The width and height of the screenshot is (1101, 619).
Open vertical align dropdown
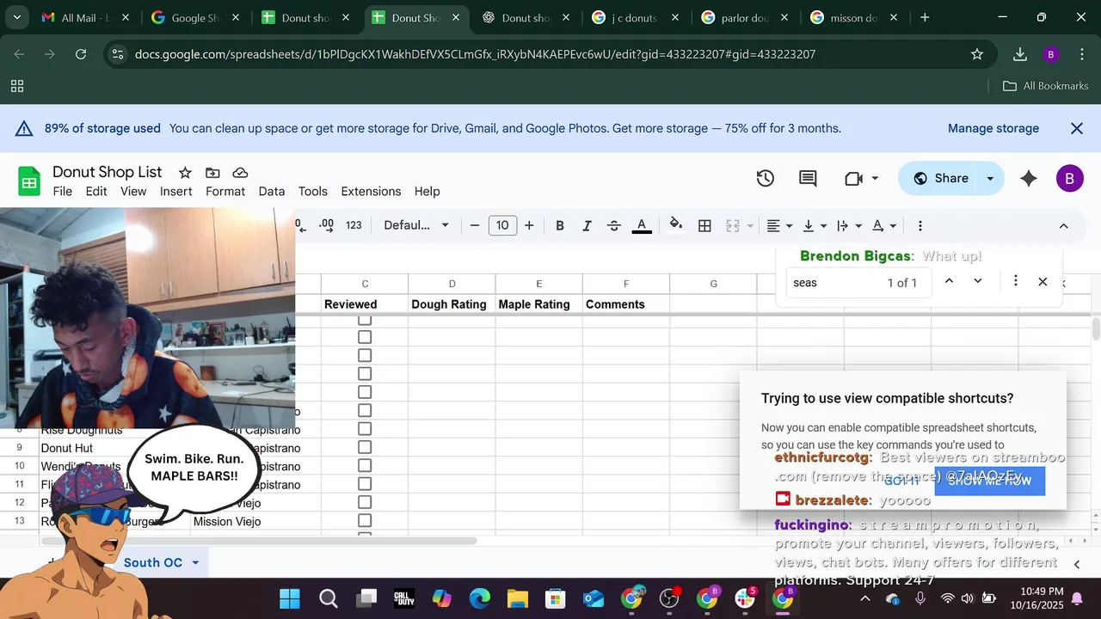click(x=814, y=225)
